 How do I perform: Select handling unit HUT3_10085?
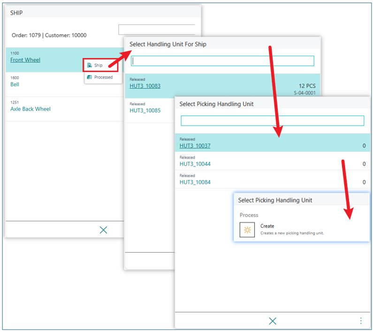tap(145, 111)
